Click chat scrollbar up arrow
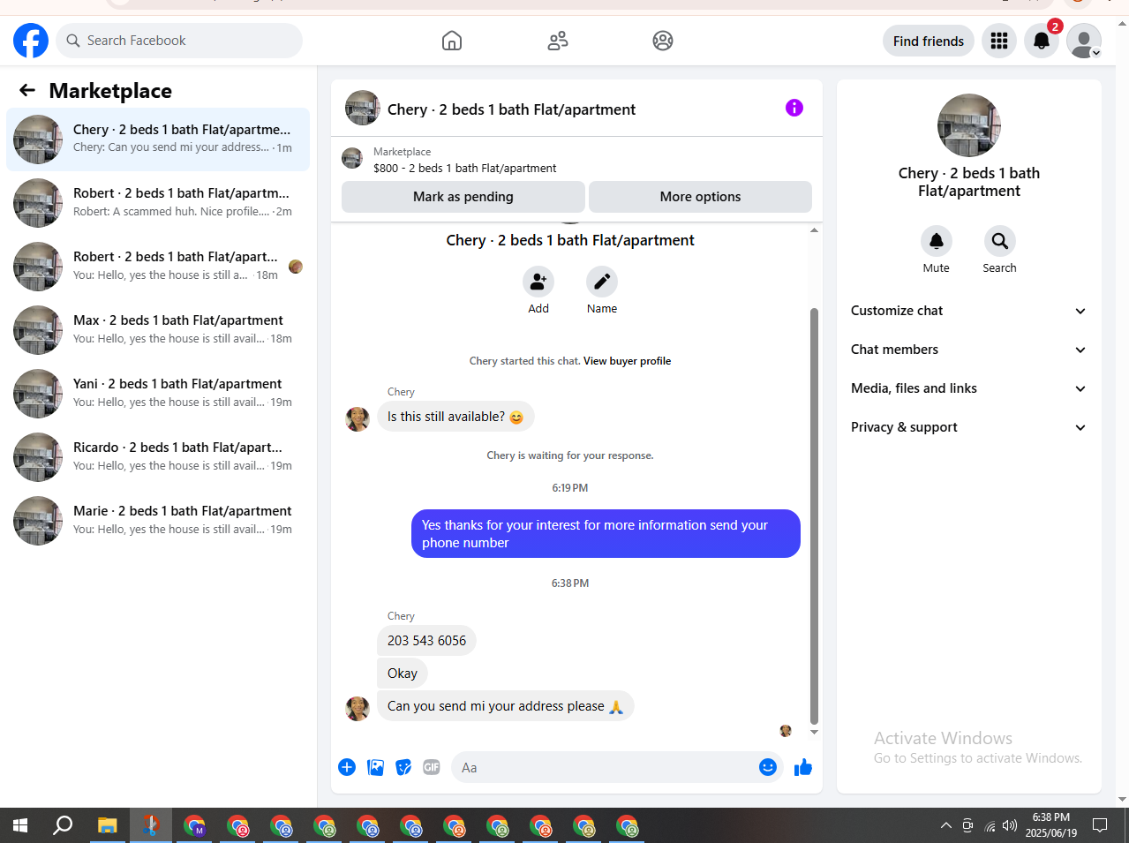1129x843 pixels. [814, 230]
